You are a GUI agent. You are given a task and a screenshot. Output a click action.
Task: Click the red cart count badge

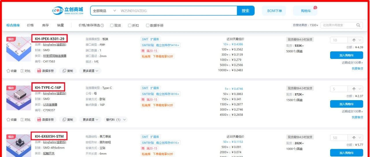[x=315, y=8]
